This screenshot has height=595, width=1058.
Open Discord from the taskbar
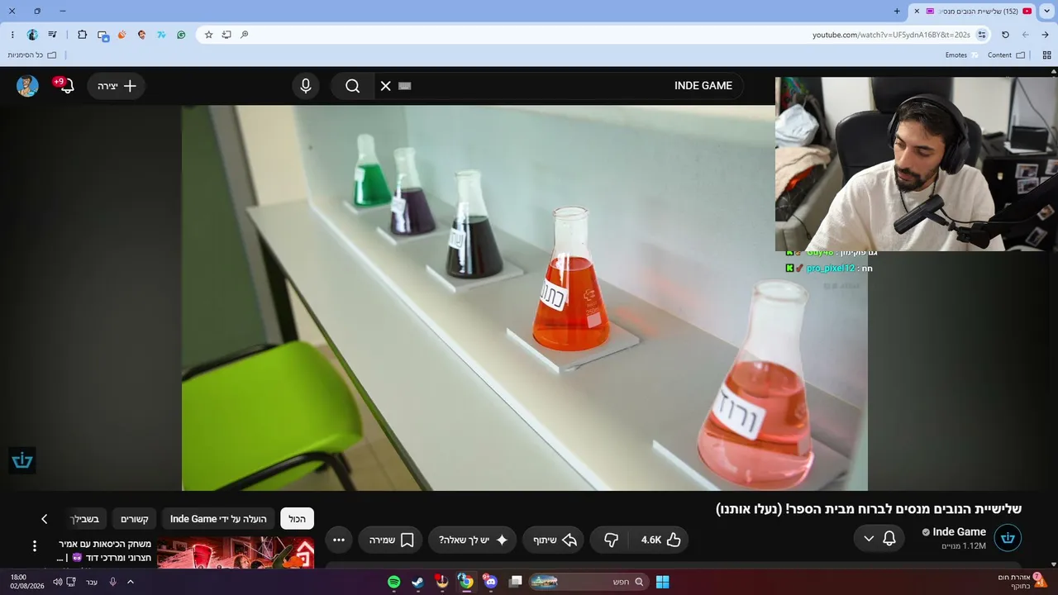[492, 582]
